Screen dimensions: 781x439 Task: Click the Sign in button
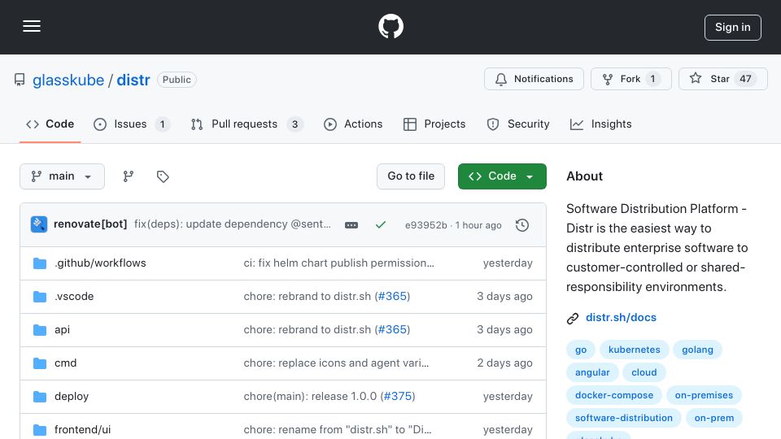[733, 28]
